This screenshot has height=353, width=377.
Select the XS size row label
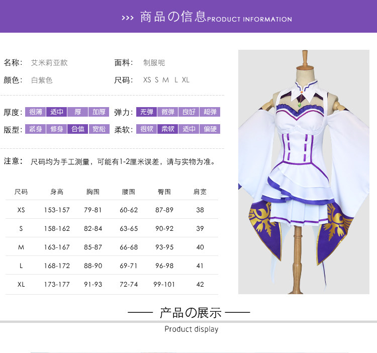point(21,210)
